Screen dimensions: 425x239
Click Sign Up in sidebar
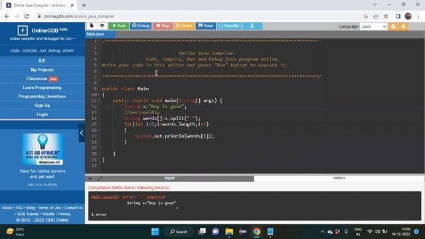(x=42, y=105)
